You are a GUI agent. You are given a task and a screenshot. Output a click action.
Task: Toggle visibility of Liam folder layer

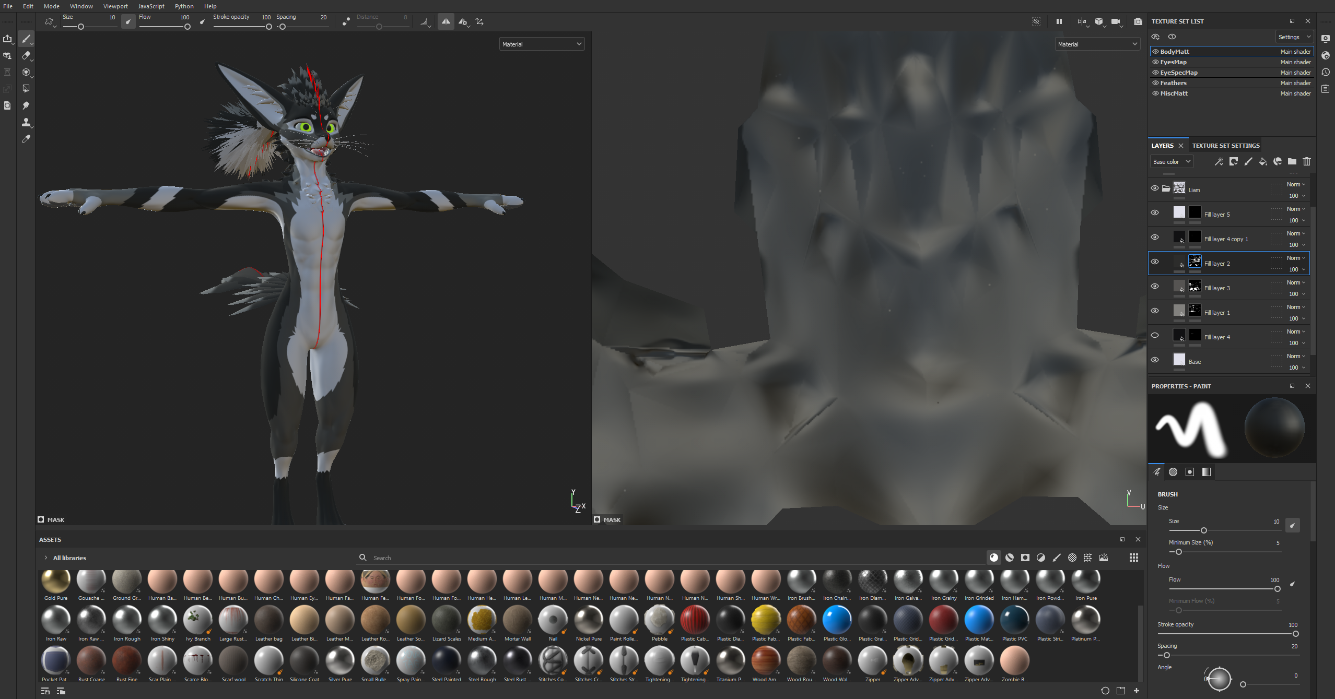coord(1155,188)
